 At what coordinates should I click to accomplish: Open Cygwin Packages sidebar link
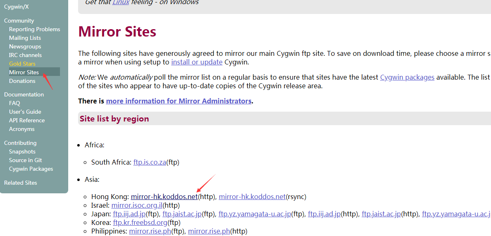31,169
